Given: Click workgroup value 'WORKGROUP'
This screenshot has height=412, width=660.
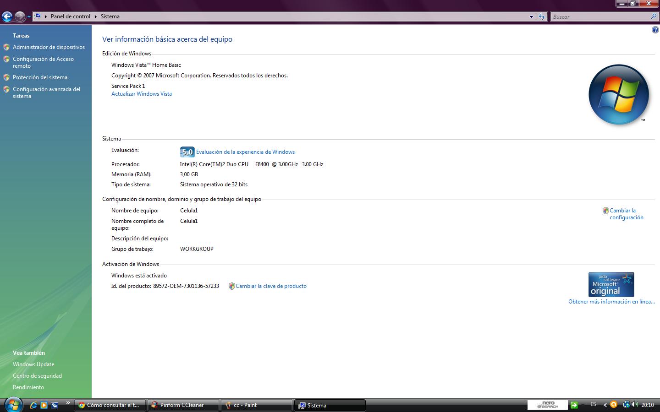Looking at the screenshot, I should [197, 249].
